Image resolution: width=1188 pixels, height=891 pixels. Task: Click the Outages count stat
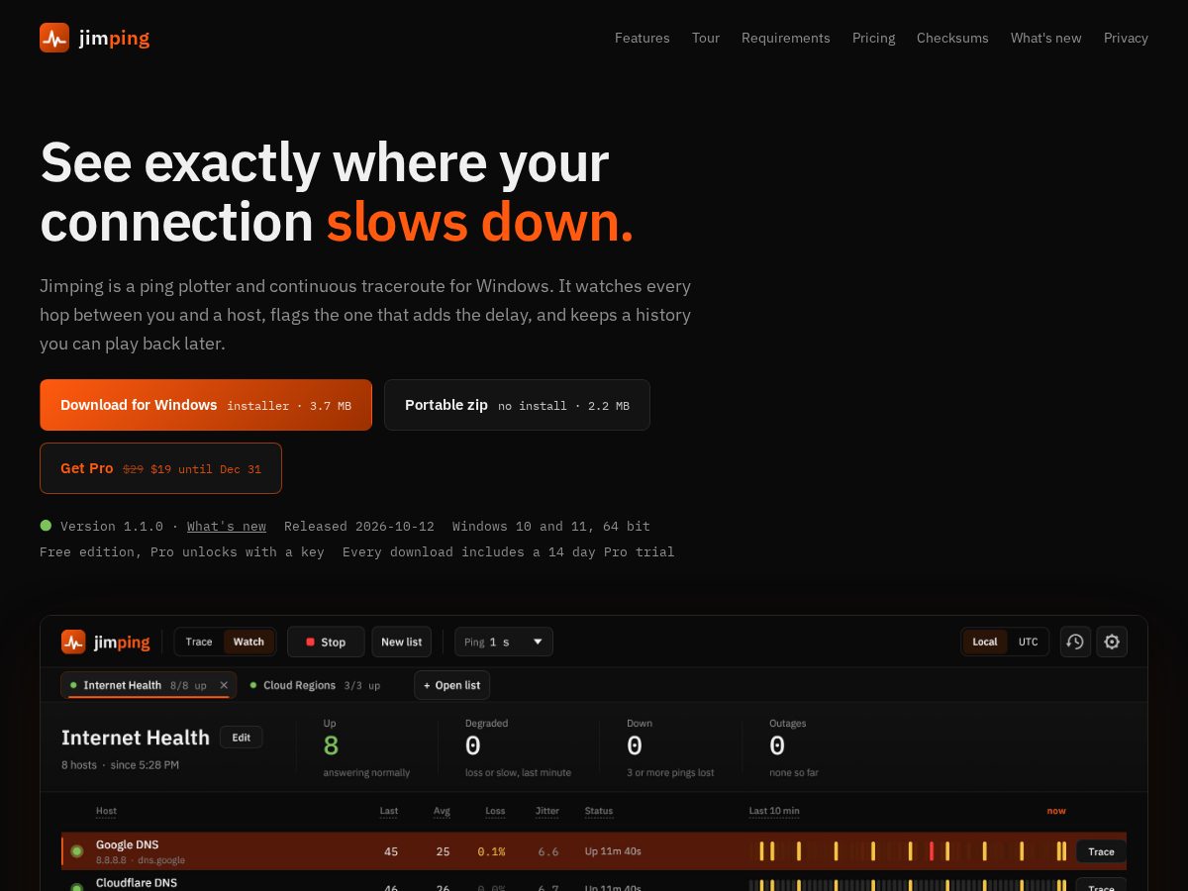777,745
